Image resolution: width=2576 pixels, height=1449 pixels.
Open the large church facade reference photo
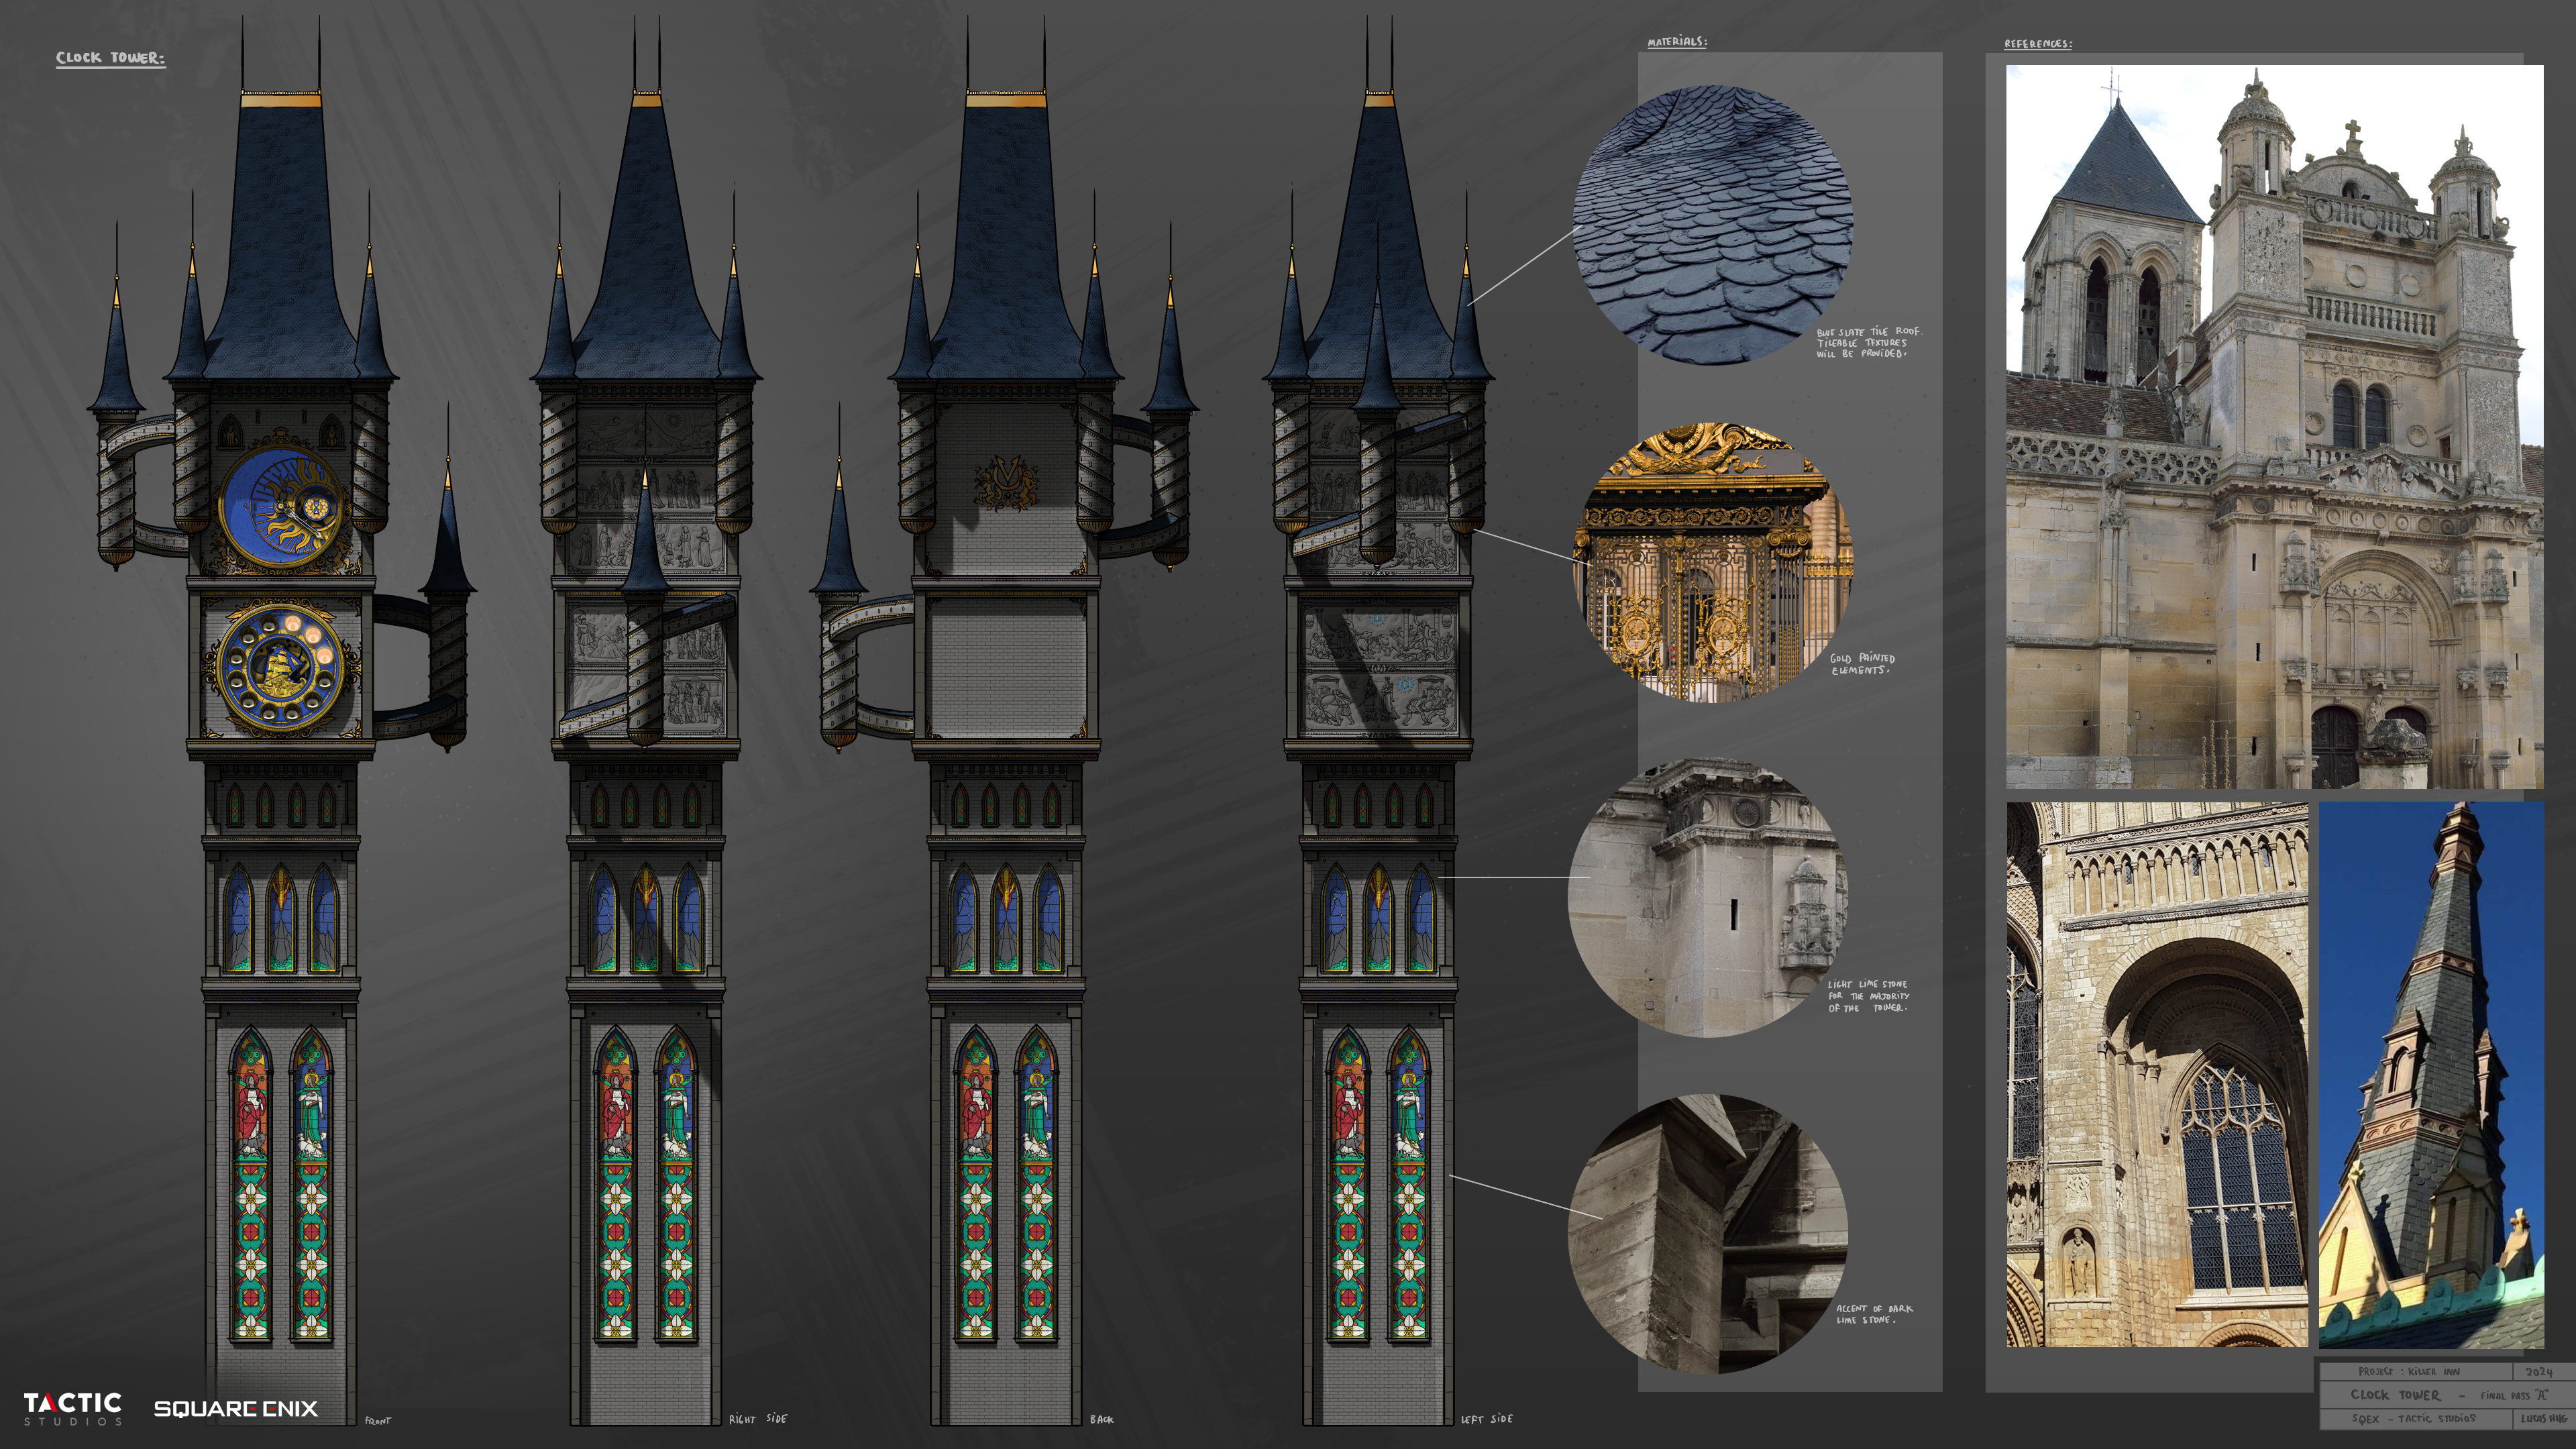coord(2274,427)
